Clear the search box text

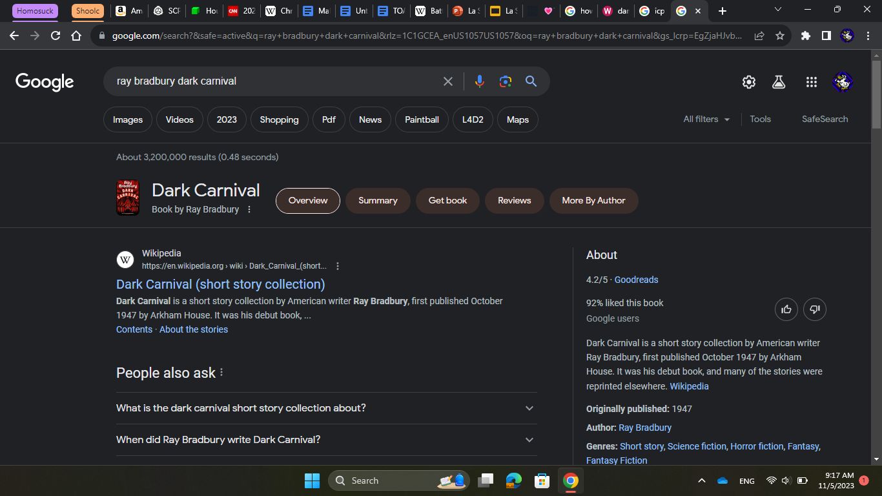click(x=447, y=81)
